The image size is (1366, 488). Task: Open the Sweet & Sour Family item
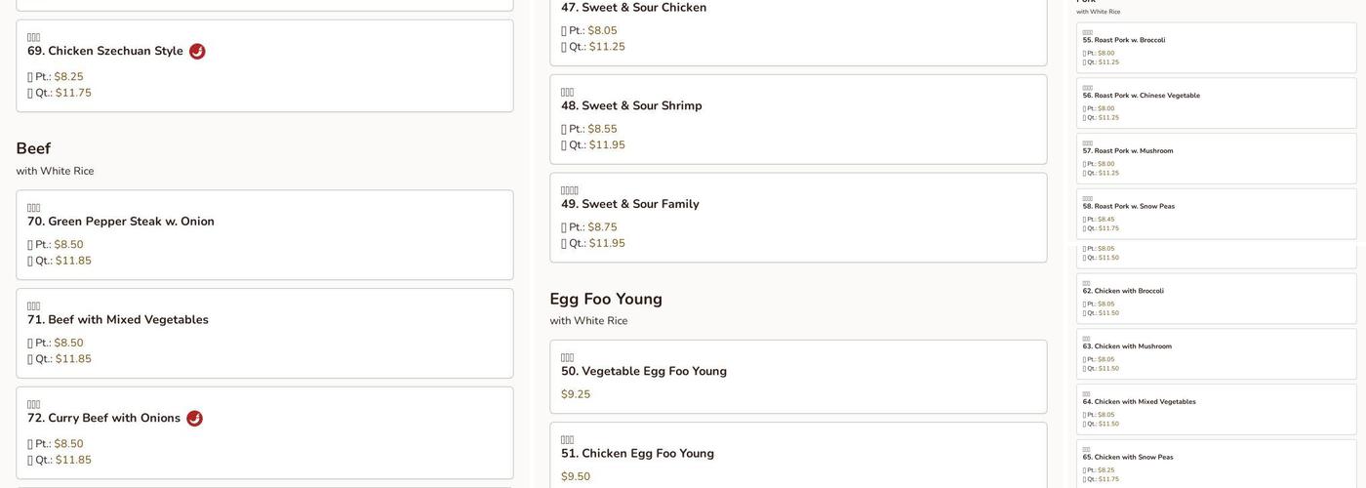tap(630, 204)
